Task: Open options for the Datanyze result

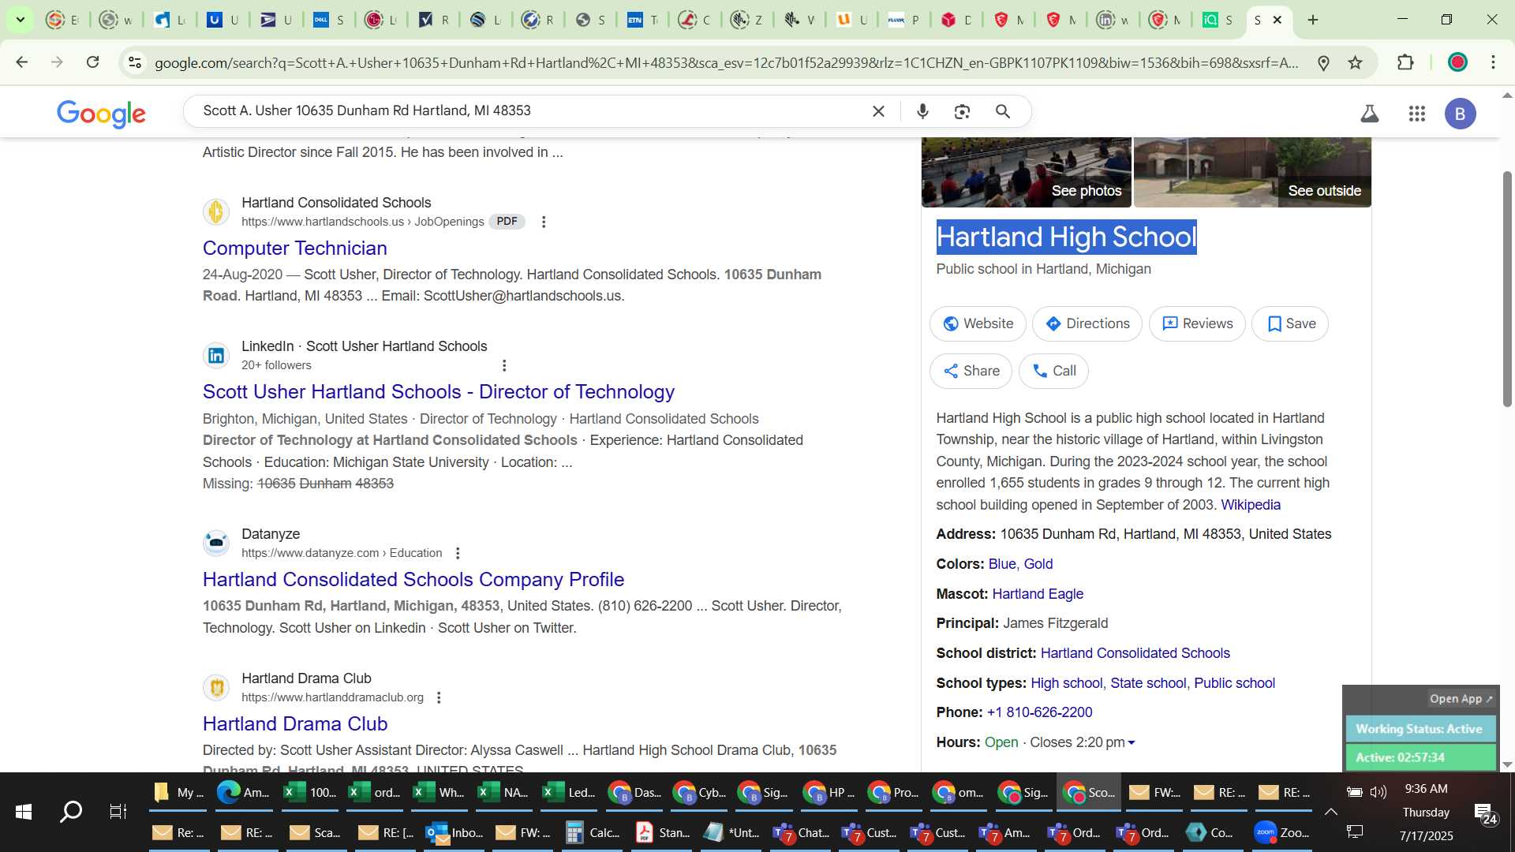Action: point(458,553)
